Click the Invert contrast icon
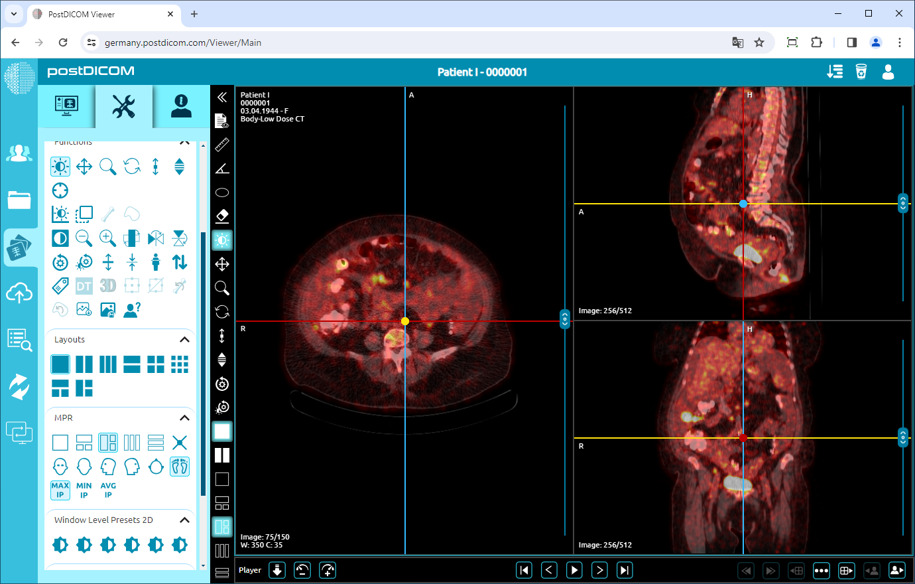The image size is (915, 584). pos(60,238)
